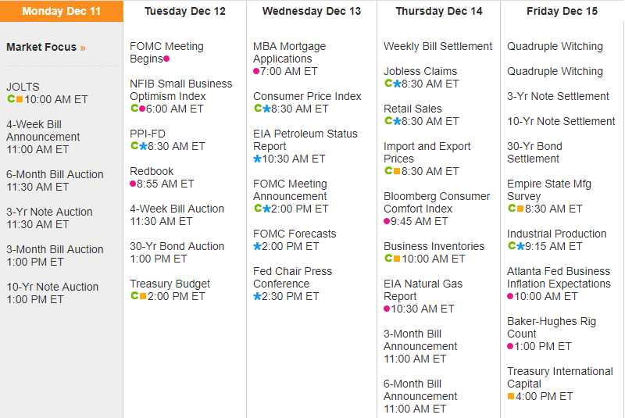Click the orange square icon under JOLTS
Screen dimensions: 625x418
pyautogui.click(x=20, y=99)
